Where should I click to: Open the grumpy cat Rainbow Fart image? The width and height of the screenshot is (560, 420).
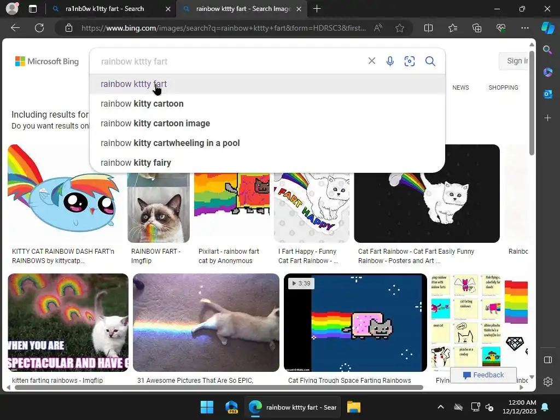tap(158, 208)
